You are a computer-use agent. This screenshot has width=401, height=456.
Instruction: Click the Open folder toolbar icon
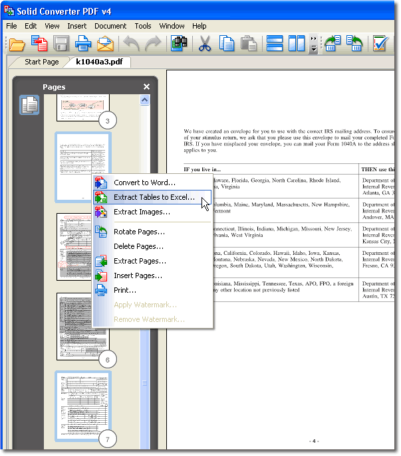(17, 44)
